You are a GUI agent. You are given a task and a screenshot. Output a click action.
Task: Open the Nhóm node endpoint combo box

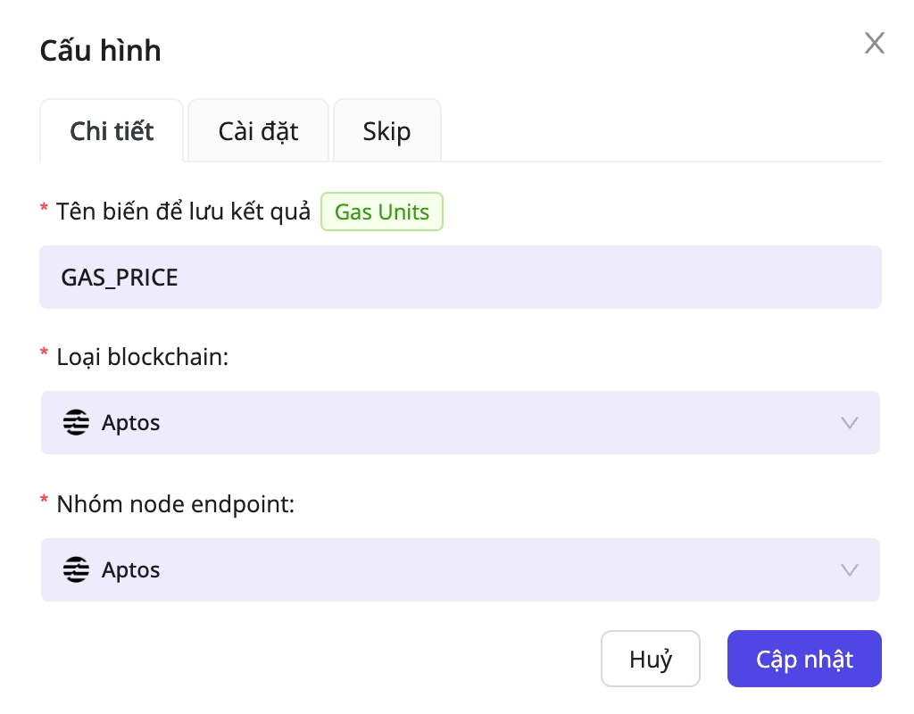tap(460, 569)
